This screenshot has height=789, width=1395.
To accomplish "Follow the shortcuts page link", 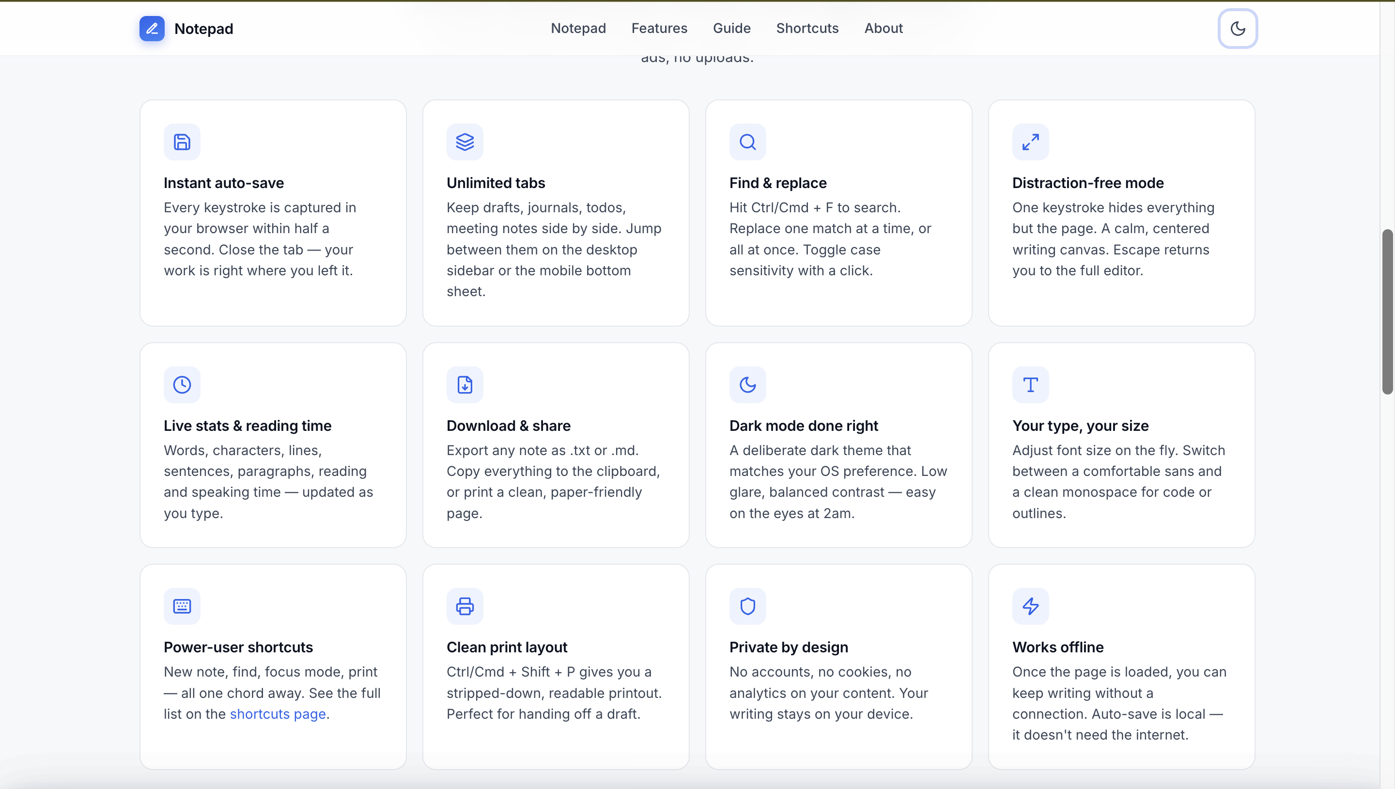I will (278, 714).
